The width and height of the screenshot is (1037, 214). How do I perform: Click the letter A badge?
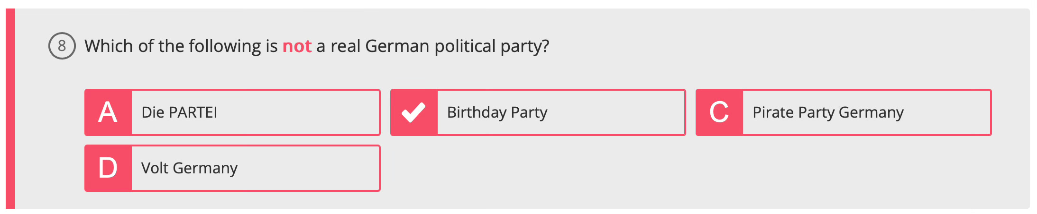(x=108, y=112)
